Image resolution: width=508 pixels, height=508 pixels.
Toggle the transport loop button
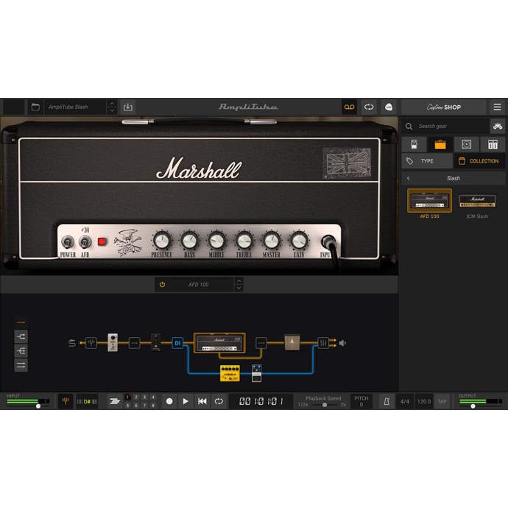[219, 401]
